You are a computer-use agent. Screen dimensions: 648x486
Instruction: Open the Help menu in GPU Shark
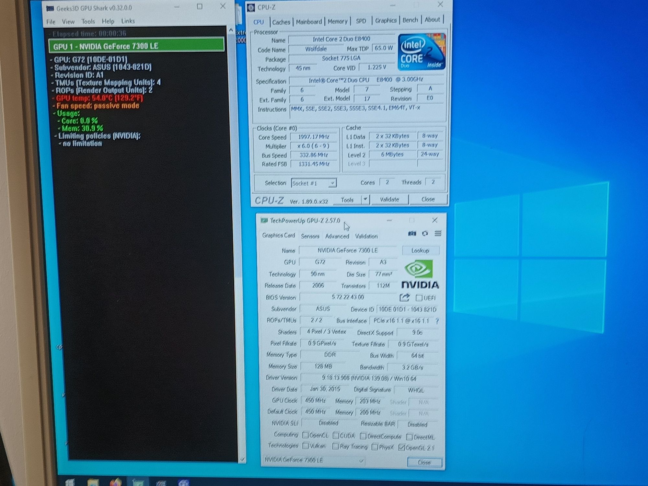pyautogui.click(x=108, y=21)
